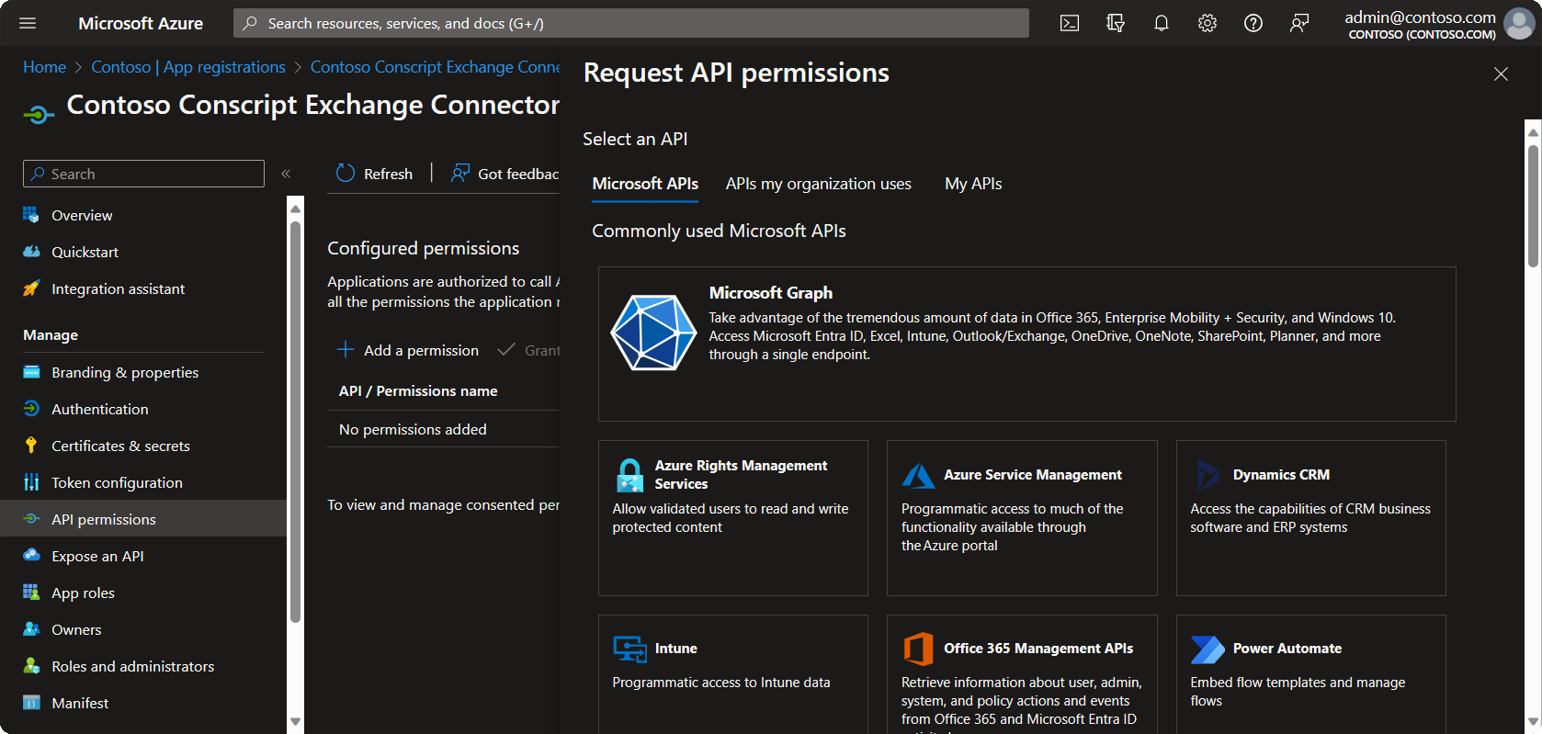
Task: Click the Expose an API icon
Action: [31, 556]
